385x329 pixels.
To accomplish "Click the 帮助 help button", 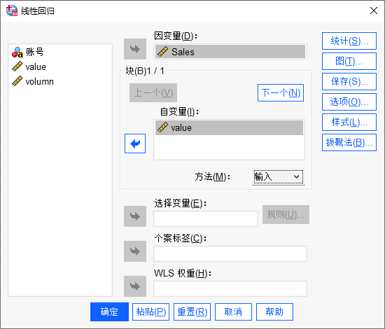I will pyautogui.click(x=274, y=311).
